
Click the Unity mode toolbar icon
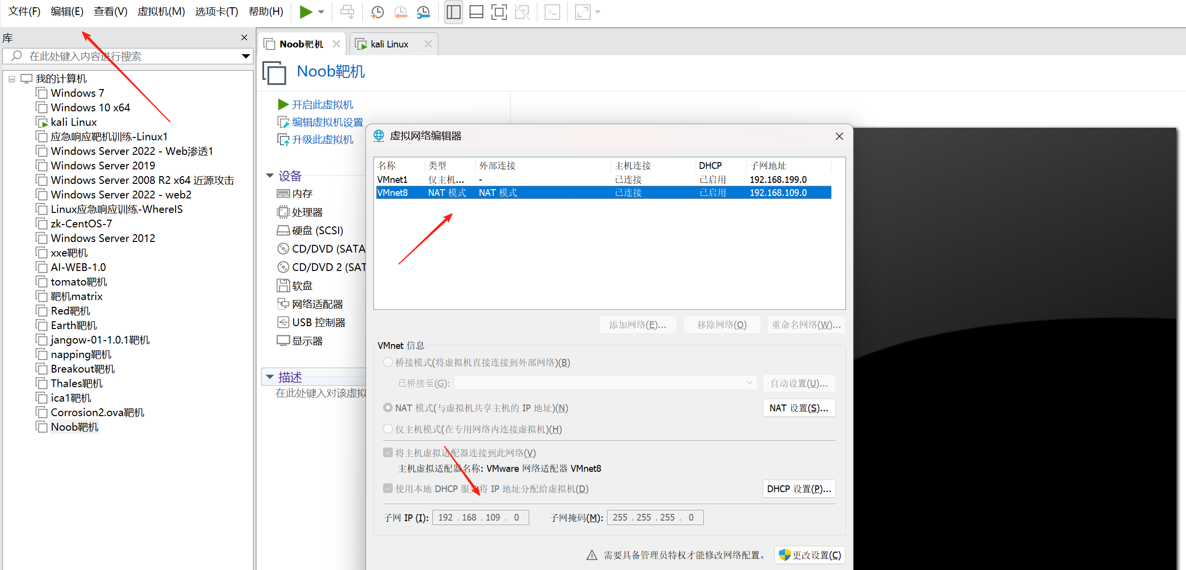tap(522, 12)
